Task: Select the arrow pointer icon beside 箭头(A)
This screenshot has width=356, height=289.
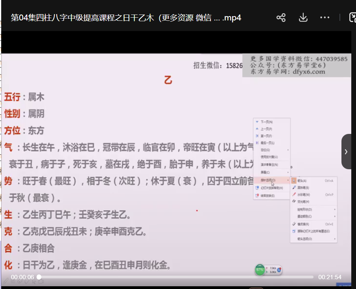Action: tap(294, 181)
